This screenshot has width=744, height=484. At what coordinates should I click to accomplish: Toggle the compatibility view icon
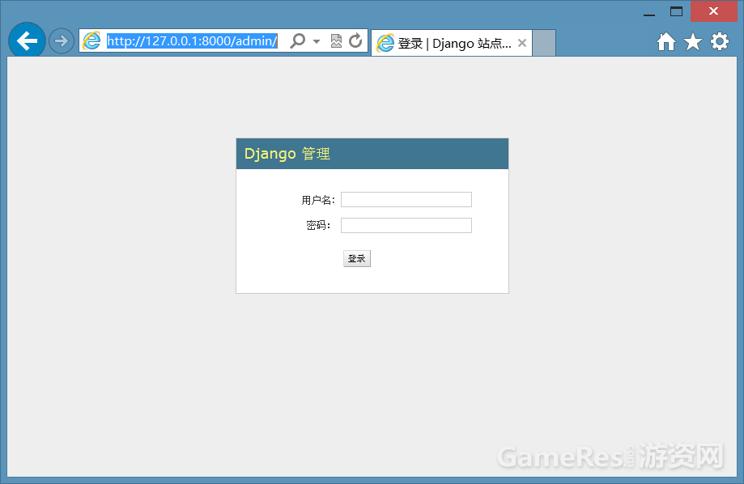[x=336, y=40]
